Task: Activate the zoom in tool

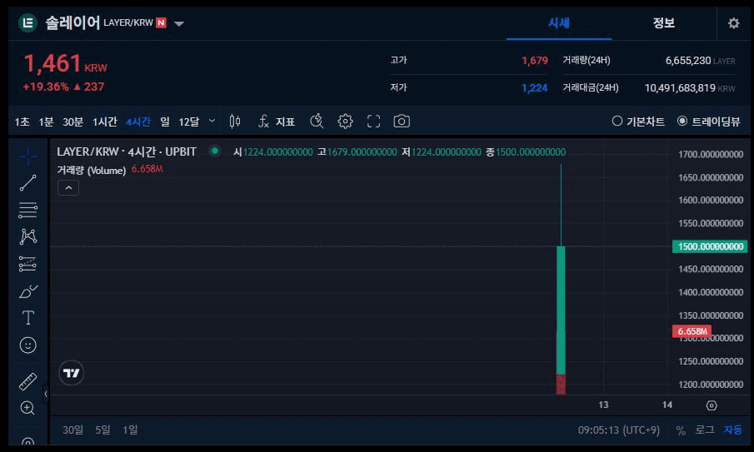Action: [27, 408]
